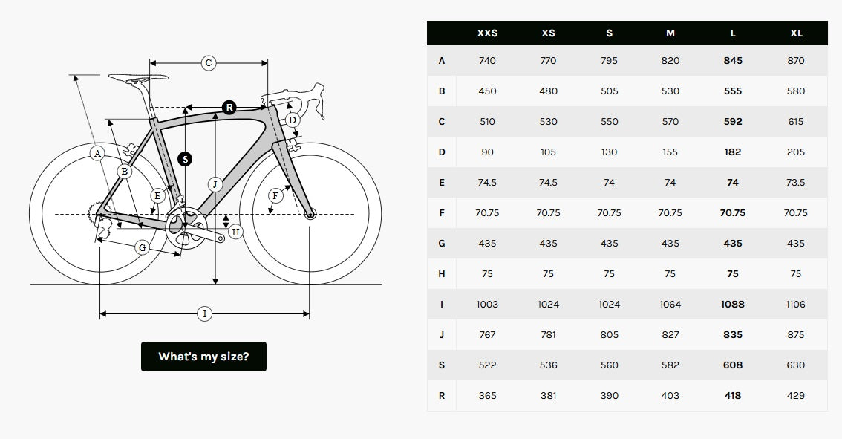The image size is (842, 439).
Task: Select the XXS size column header
Action: (x=487, y=33)
